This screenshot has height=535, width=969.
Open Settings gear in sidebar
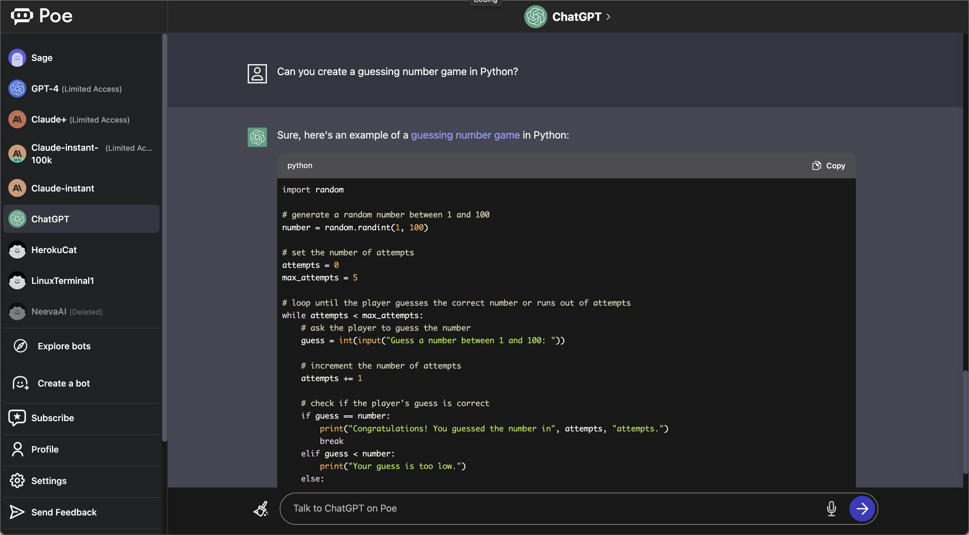click(x=17, y=481)
